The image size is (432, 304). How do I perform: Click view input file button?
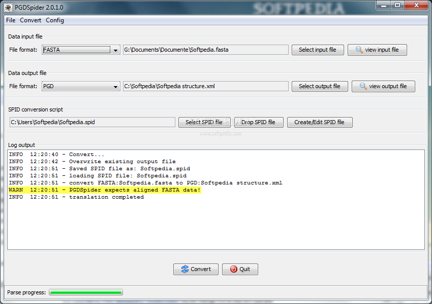(x=377, y=50)
